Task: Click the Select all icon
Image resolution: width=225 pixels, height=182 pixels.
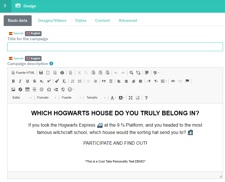Action: point(147,73)
